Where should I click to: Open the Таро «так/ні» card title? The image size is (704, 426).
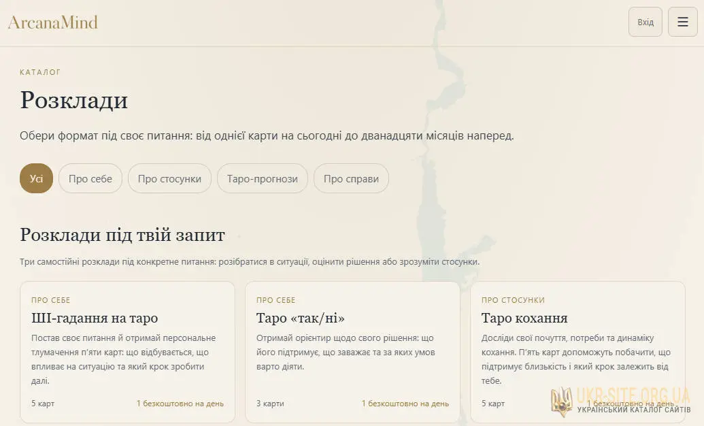tap(301, 318)
